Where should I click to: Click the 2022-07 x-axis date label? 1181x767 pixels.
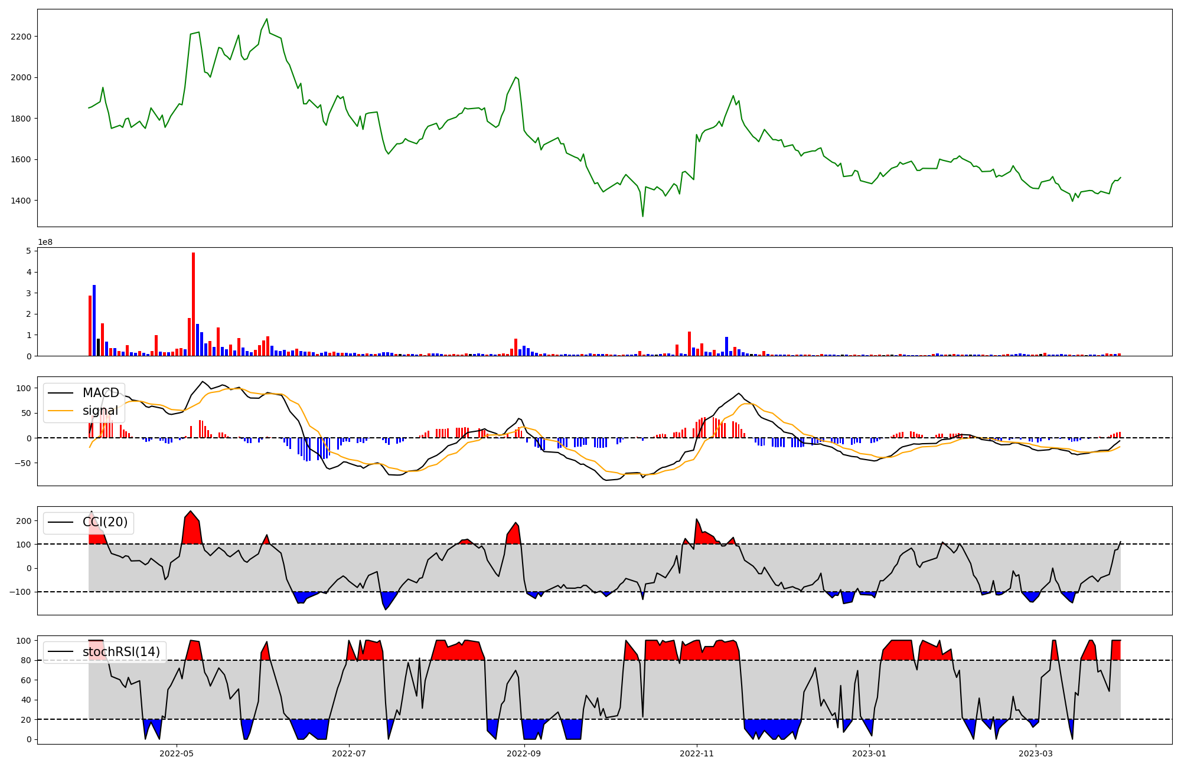point(349,753)
